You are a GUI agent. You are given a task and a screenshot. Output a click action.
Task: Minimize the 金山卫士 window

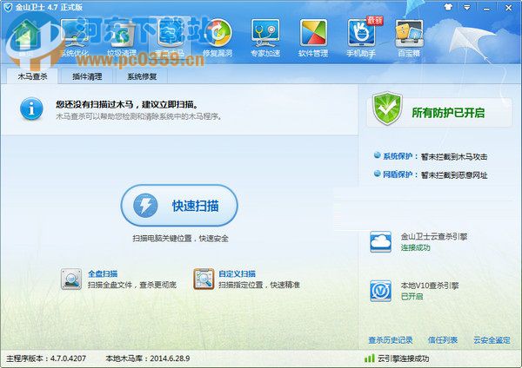[x=486, y=8]
